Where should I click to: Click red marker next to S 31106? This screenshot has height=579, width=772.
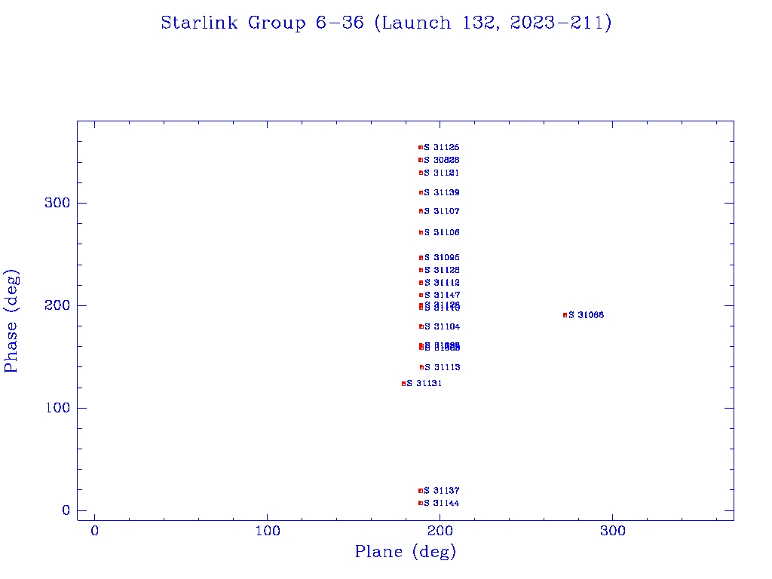pos(421,232)
